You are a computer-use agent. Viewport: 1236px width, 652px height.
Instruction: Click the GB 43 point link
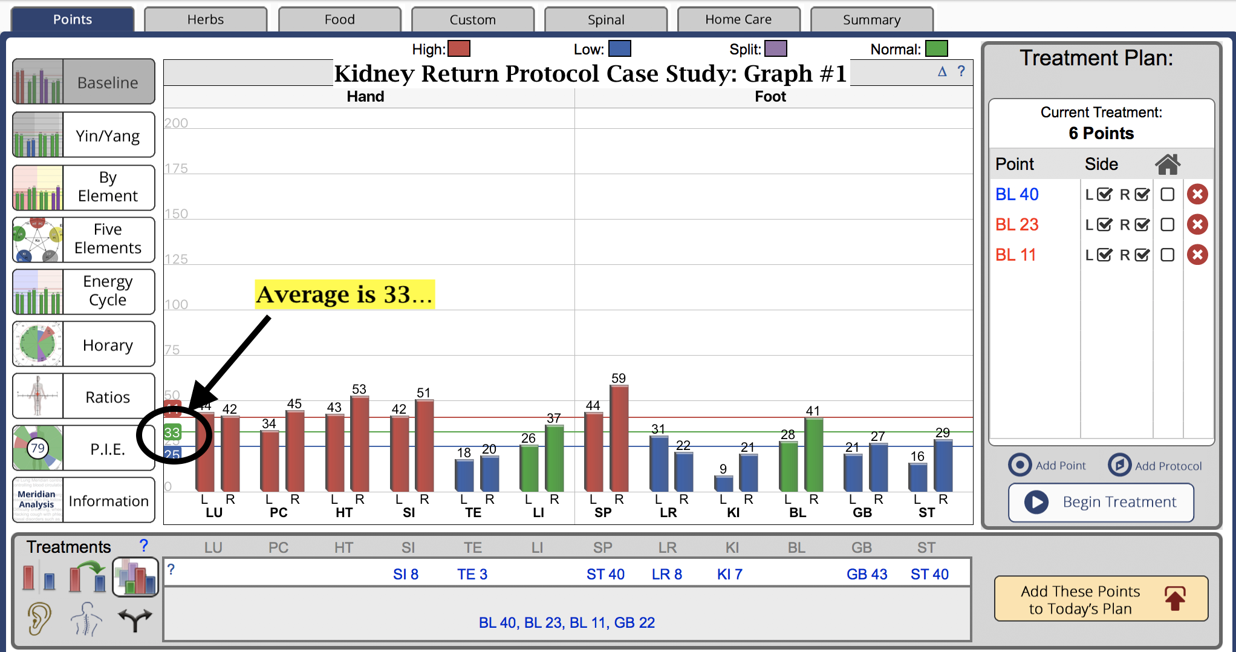[x=867, y=574]
